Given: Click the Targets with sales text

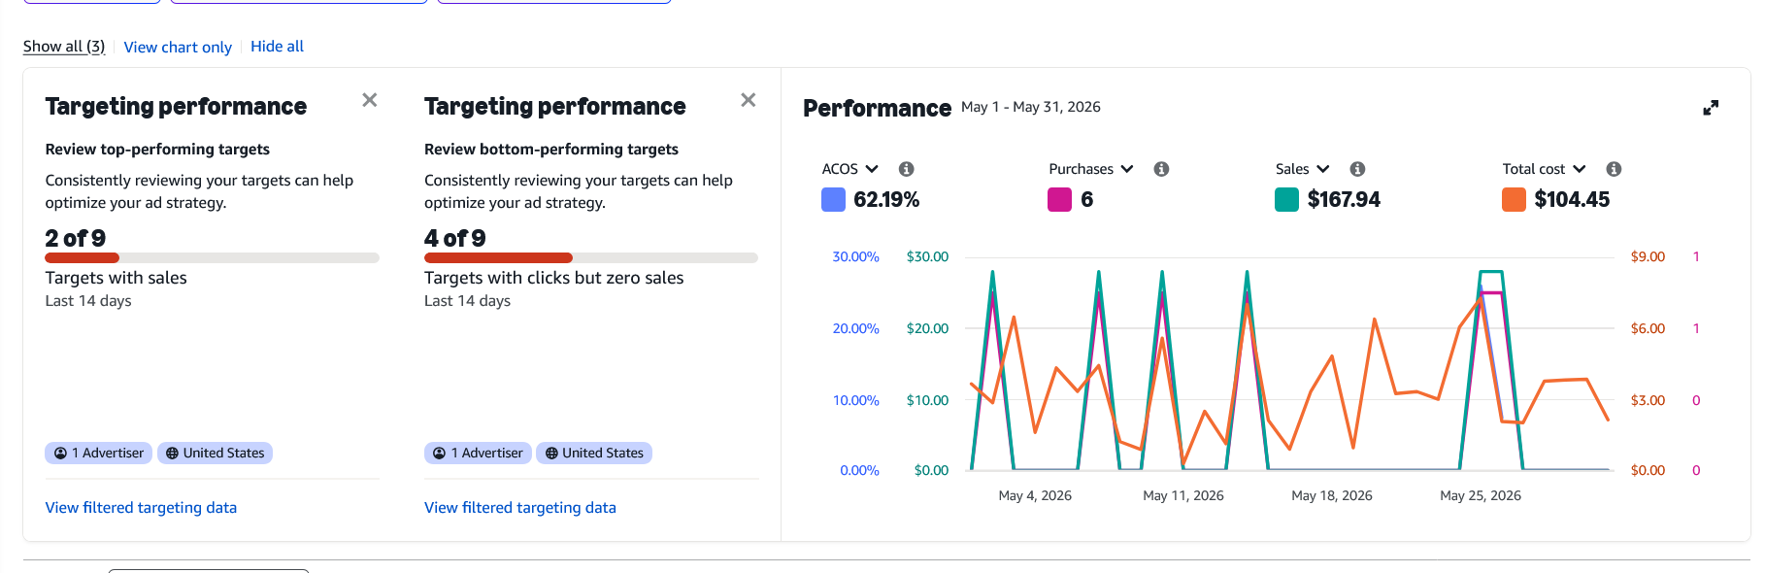Looking at the screenshot, I should click(116, 278).
